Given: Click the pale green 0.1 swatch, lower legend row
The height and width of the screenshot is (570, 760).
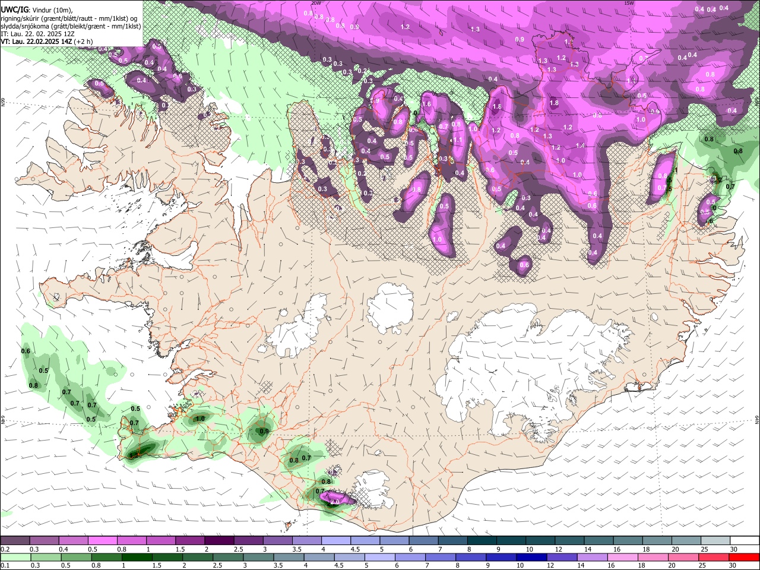Looking at the screenshot, I should click(x=15, y=557).
